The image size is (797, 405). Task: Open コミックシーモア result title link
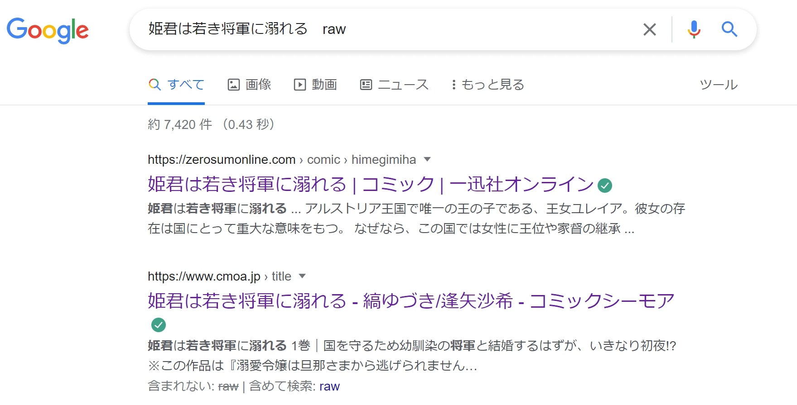pos(411,301)
